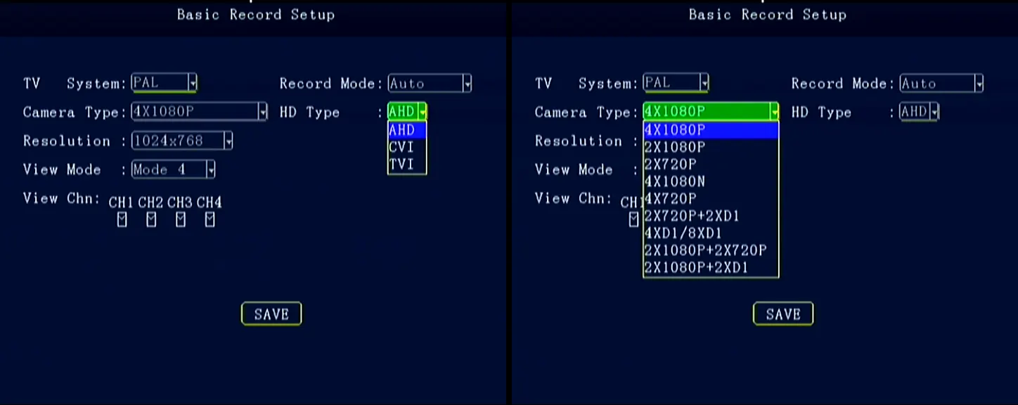This screenshot has width=1018, height=405.
Task: Click SAVE on the left panel
Action: click(x=271, y=314)
